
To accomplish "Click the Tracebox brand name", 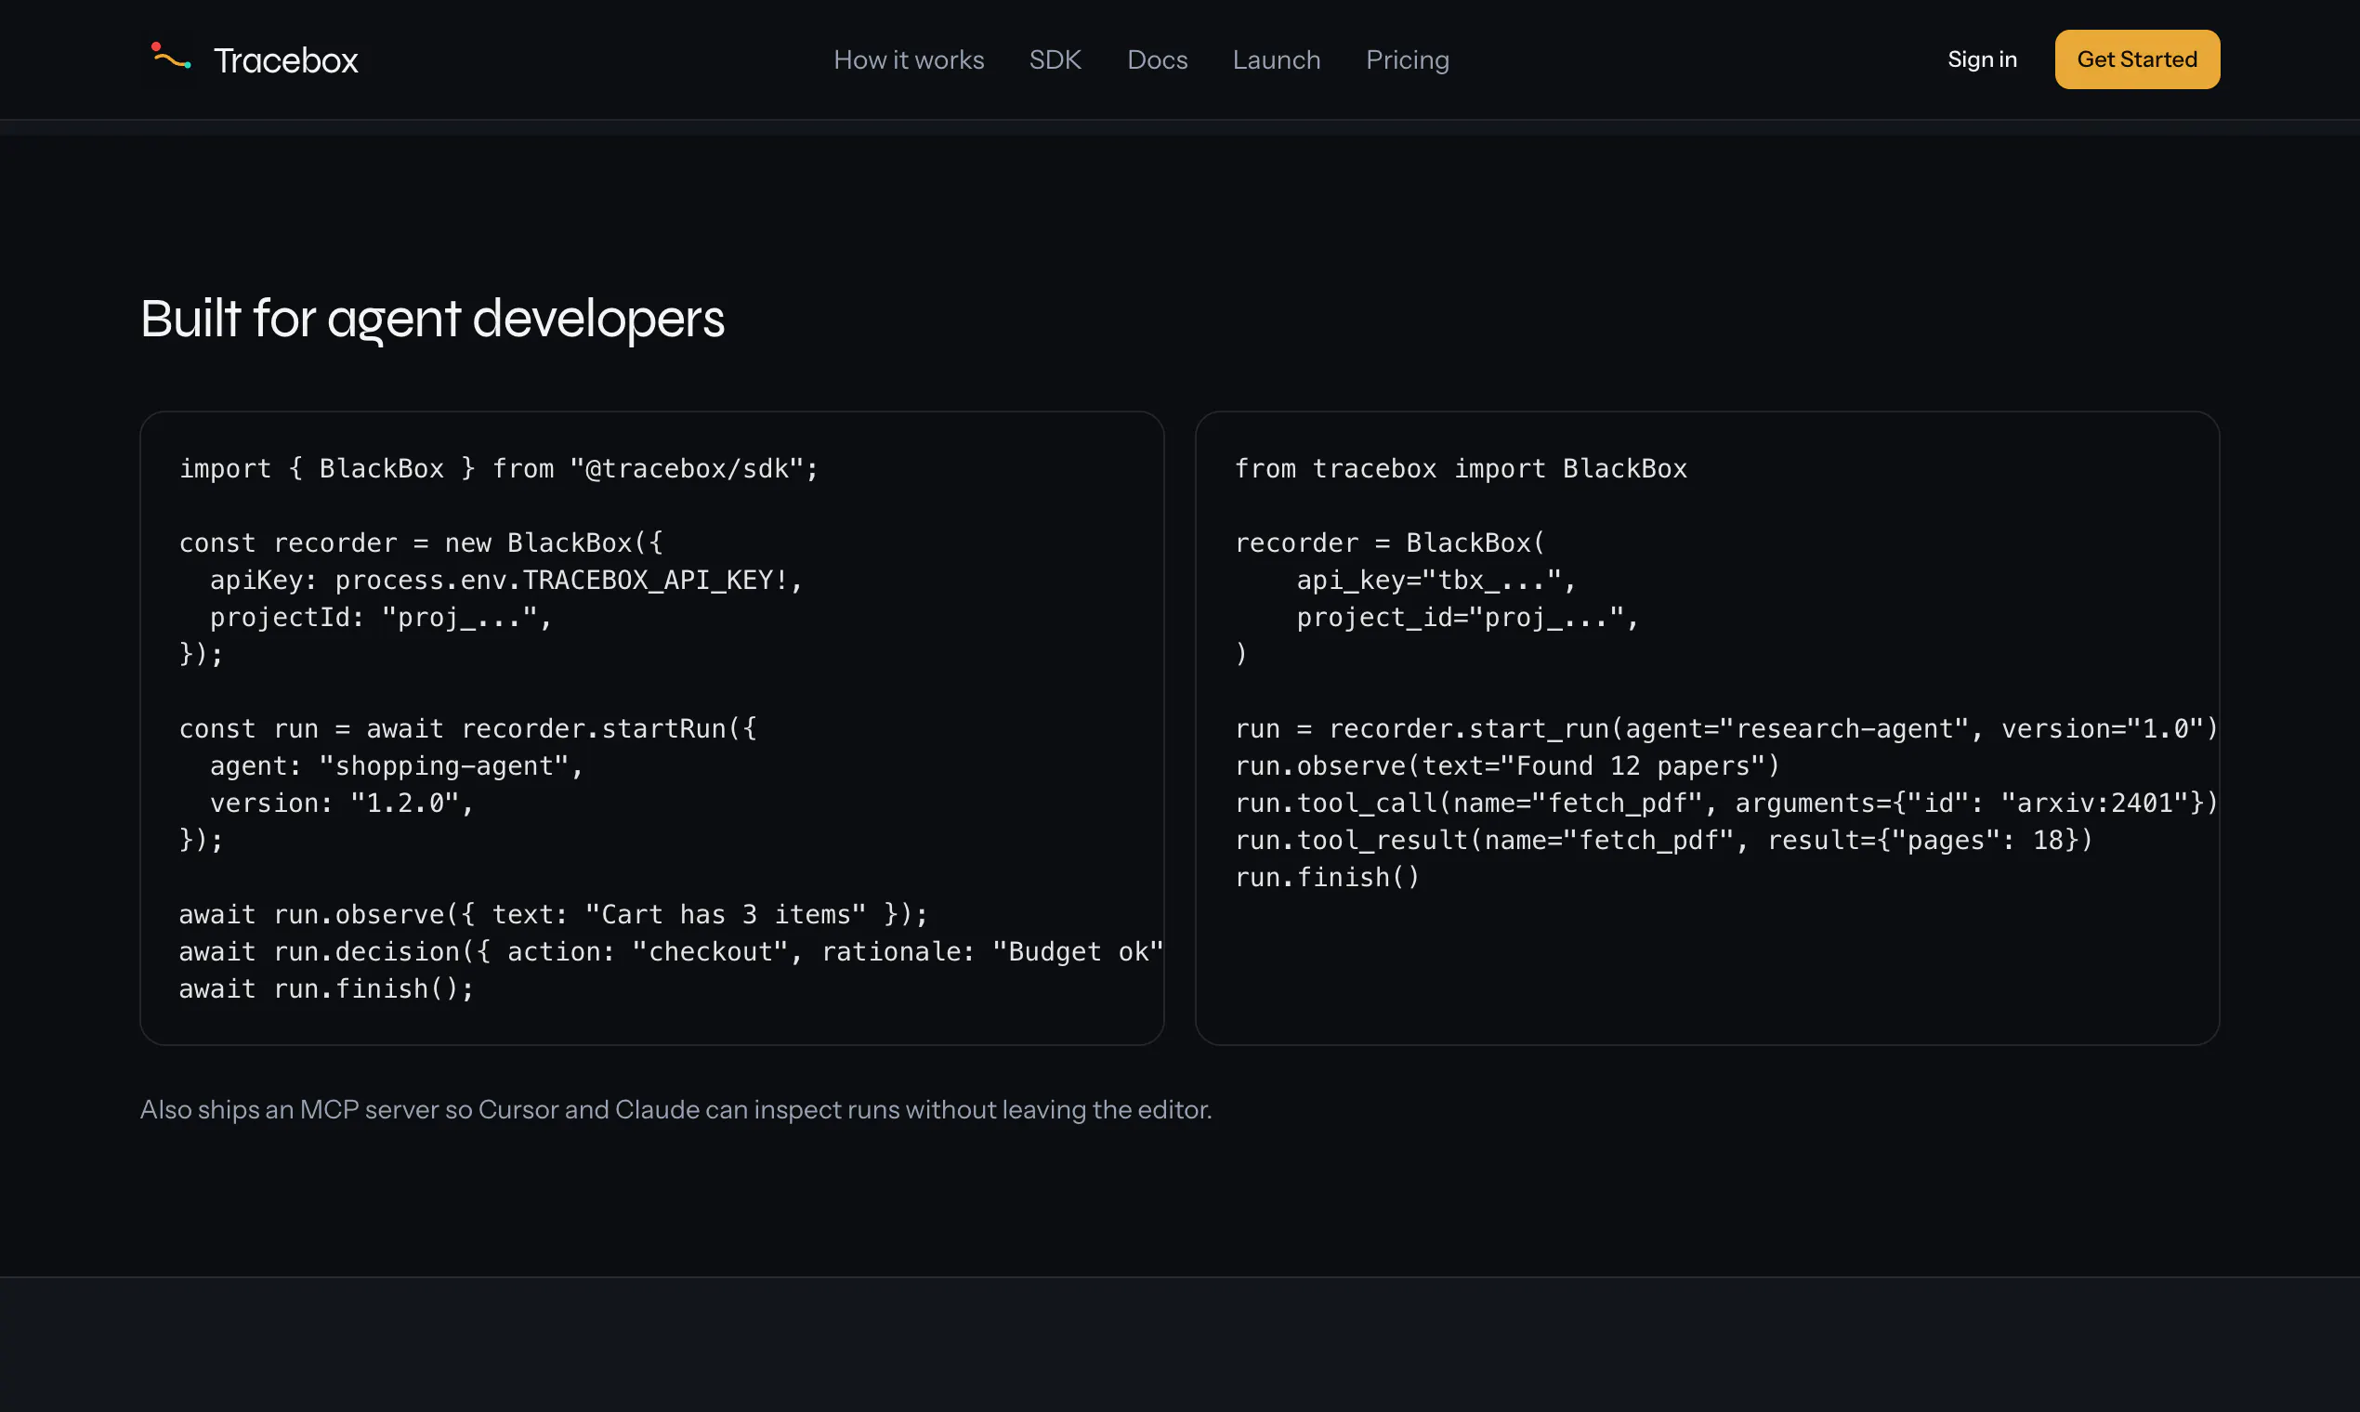I will coord(285,60).
